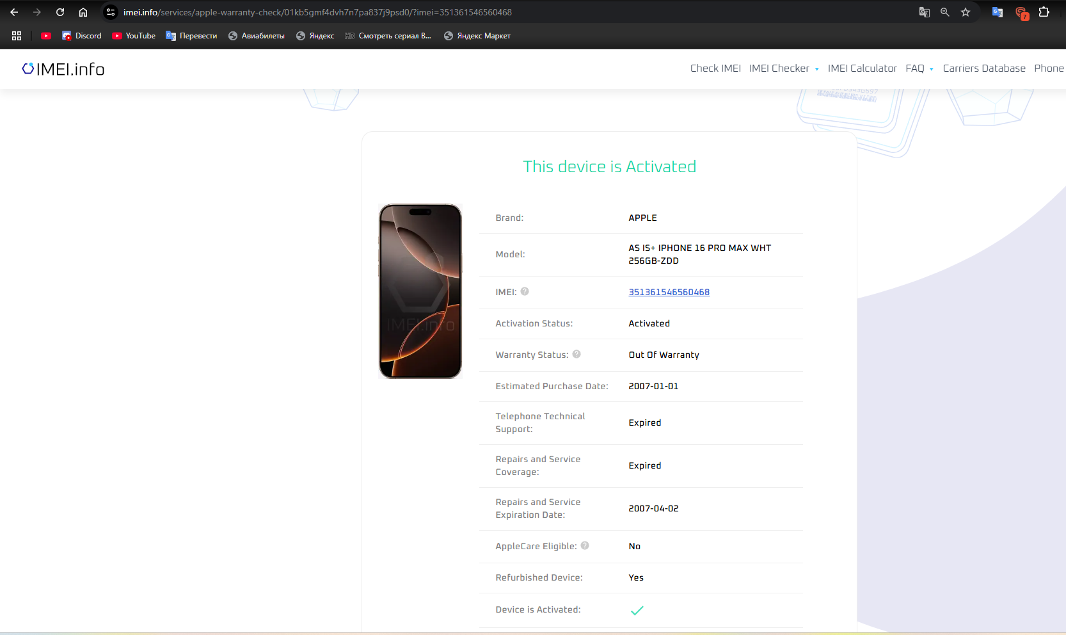The image size is (1066, 635).
Task: Open the red YouTube icon bookmark
Action: [x=46, y=36]
